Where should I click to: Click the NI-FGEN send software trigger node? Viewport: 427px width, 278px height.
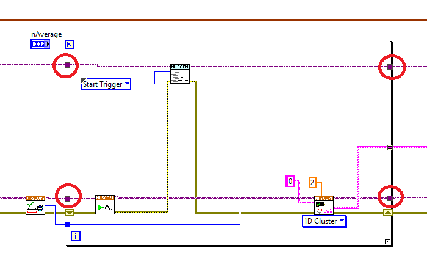[180, 74]
